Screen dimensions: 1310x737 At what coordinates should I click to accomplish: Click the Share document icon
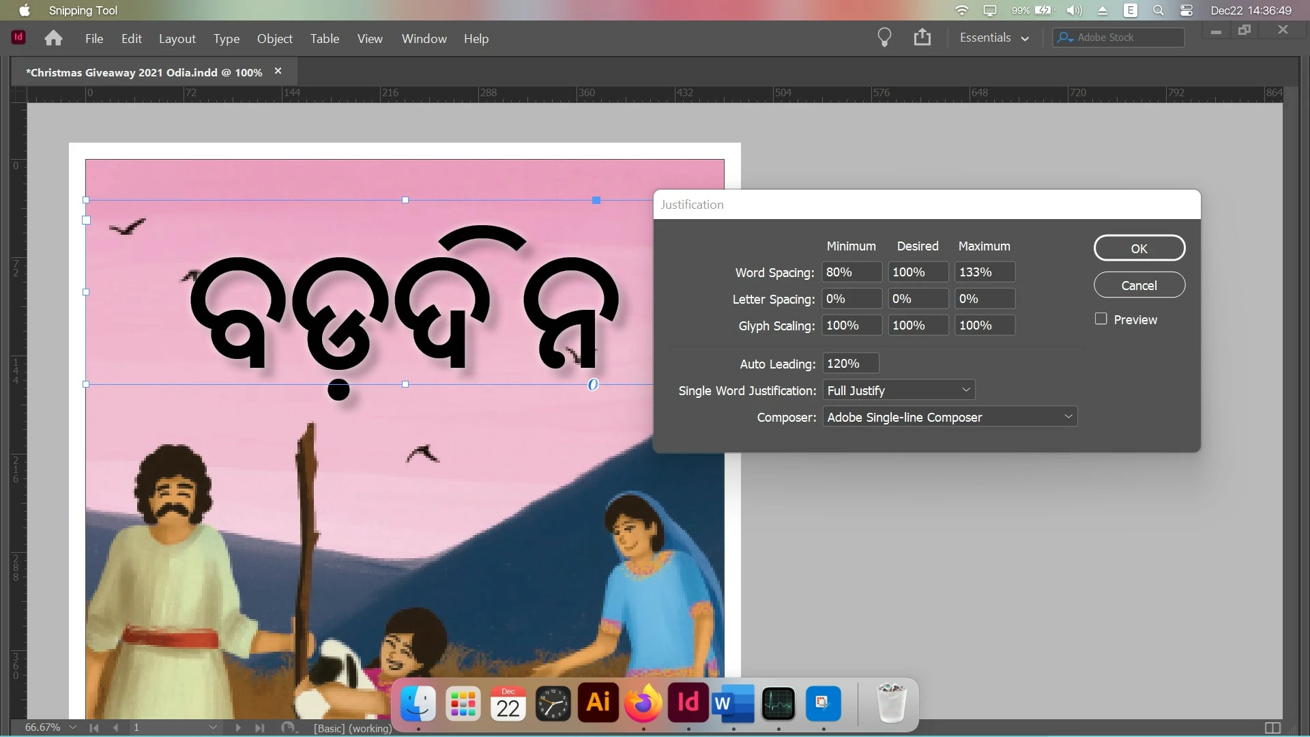(922, 38)
